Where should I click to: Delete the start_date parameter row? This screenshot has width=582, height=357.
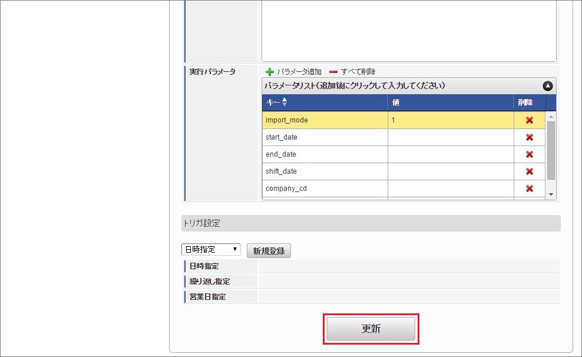pos(530,137)
